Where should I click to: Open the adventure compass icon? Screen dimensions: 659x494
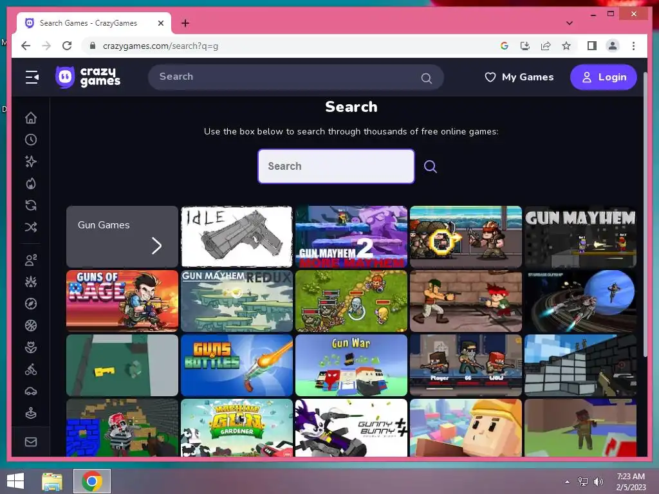pyautogui.click(x=31, y=304)
